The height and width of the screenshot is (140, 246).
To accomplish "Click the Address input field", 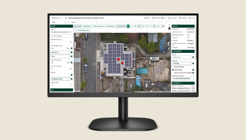I will [61, 32].
